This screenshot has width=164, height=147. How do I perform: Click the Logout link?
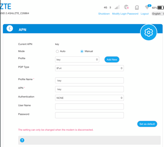click(144, 14)
